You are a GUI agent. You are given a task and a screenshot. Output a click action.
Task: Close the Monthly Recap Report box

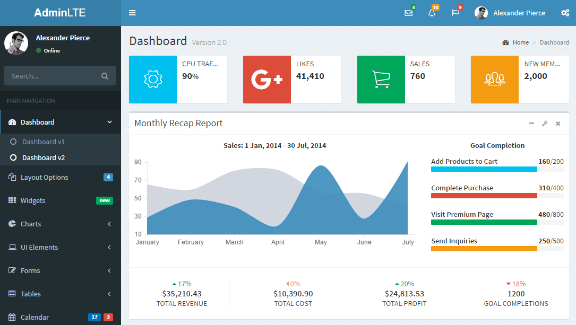(558, 123)
